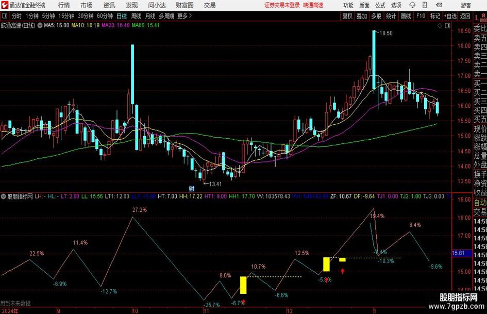Switch to the 分时 period tab
Viewport: 487px width, 314px height.
(16, 16)
